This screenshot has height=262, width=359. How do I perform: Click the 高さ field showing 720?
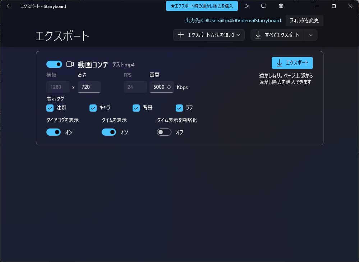[89, 87]
